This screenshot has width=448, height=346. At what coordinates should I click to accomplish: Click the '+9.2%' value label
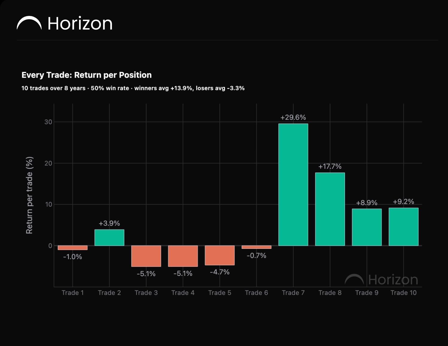[x=404, y=201]
